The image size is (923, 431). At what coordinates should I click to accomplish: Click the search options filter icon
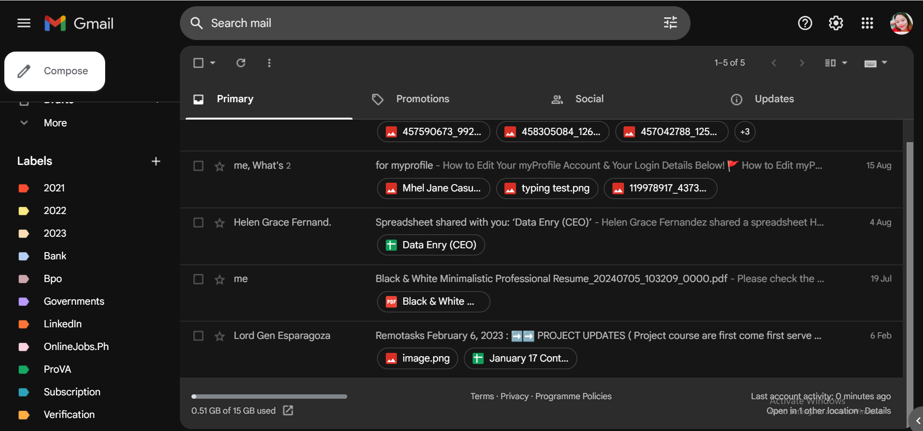click(x=670, y=23)
